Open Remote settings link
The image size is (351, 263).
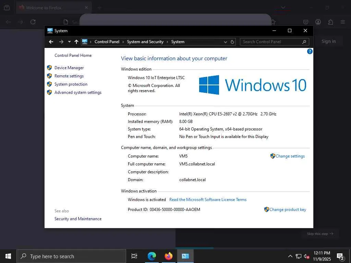click(69, 76)
